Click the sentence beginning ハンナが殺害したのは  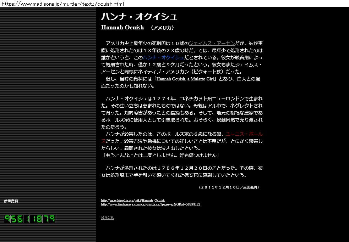142,134
